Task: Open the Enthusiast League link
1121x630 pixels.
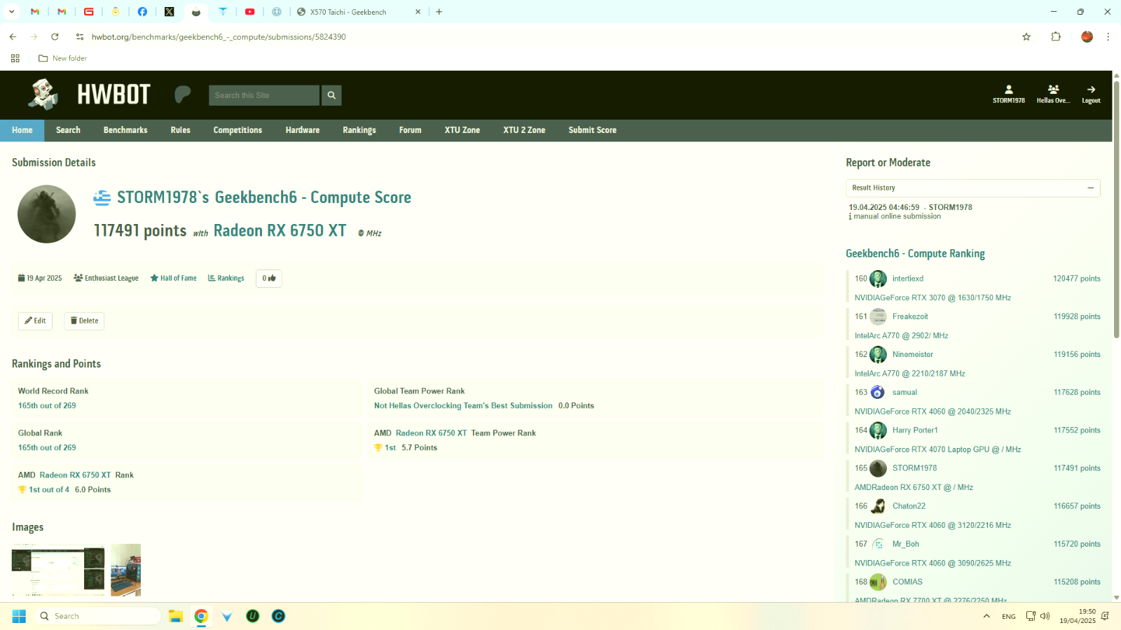Action: [x=106, y=279]
